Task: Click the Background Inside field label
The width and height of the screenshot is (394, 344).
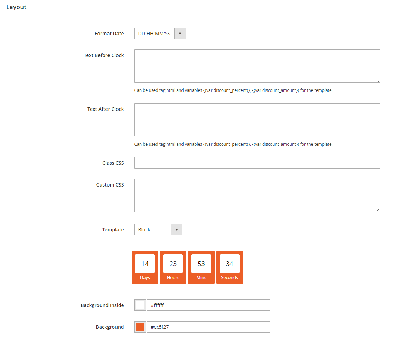Action: coord(102,305)
